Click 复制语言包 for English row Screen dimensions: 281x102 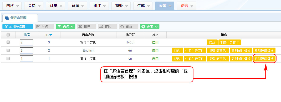pyautogui.click(x=218, y=50)
